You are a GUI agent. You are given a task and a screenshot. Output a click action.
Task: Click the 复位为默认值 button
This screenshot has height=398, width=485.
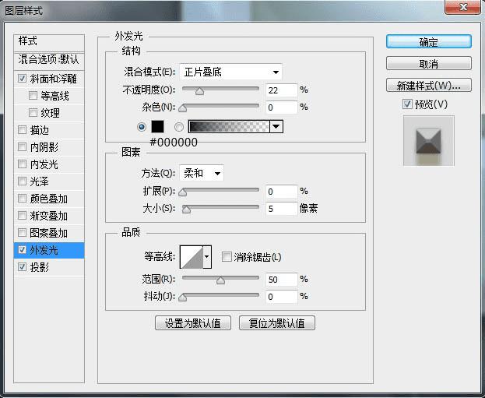pyautogui.click(x=277, y=323)
